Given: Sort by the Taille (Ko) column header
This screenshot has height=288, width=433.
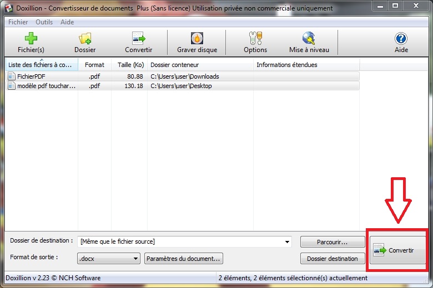Looking at the screenshot, I should pos(130,65).
